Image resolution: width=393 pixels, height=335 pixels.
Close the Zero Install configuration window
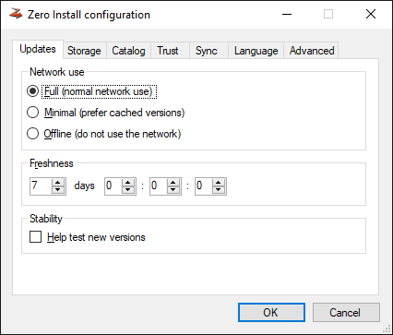tap(371, 14)
